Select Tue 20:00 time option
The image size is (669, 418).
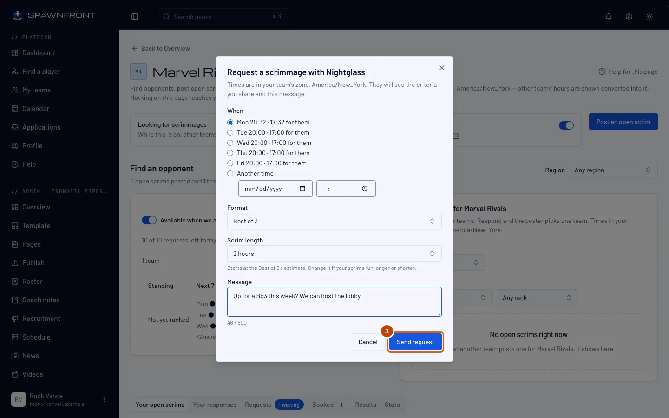230,133
